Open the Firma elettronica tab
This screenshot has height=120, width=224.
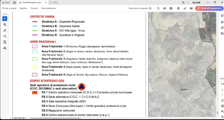tap(48, 8)
